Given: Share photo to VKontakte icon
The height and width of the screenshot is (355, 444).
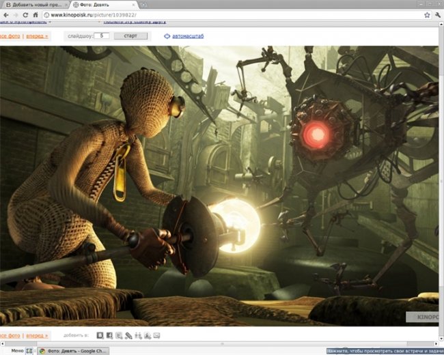Looking at the screenshot, I should [x=100, y=335].
